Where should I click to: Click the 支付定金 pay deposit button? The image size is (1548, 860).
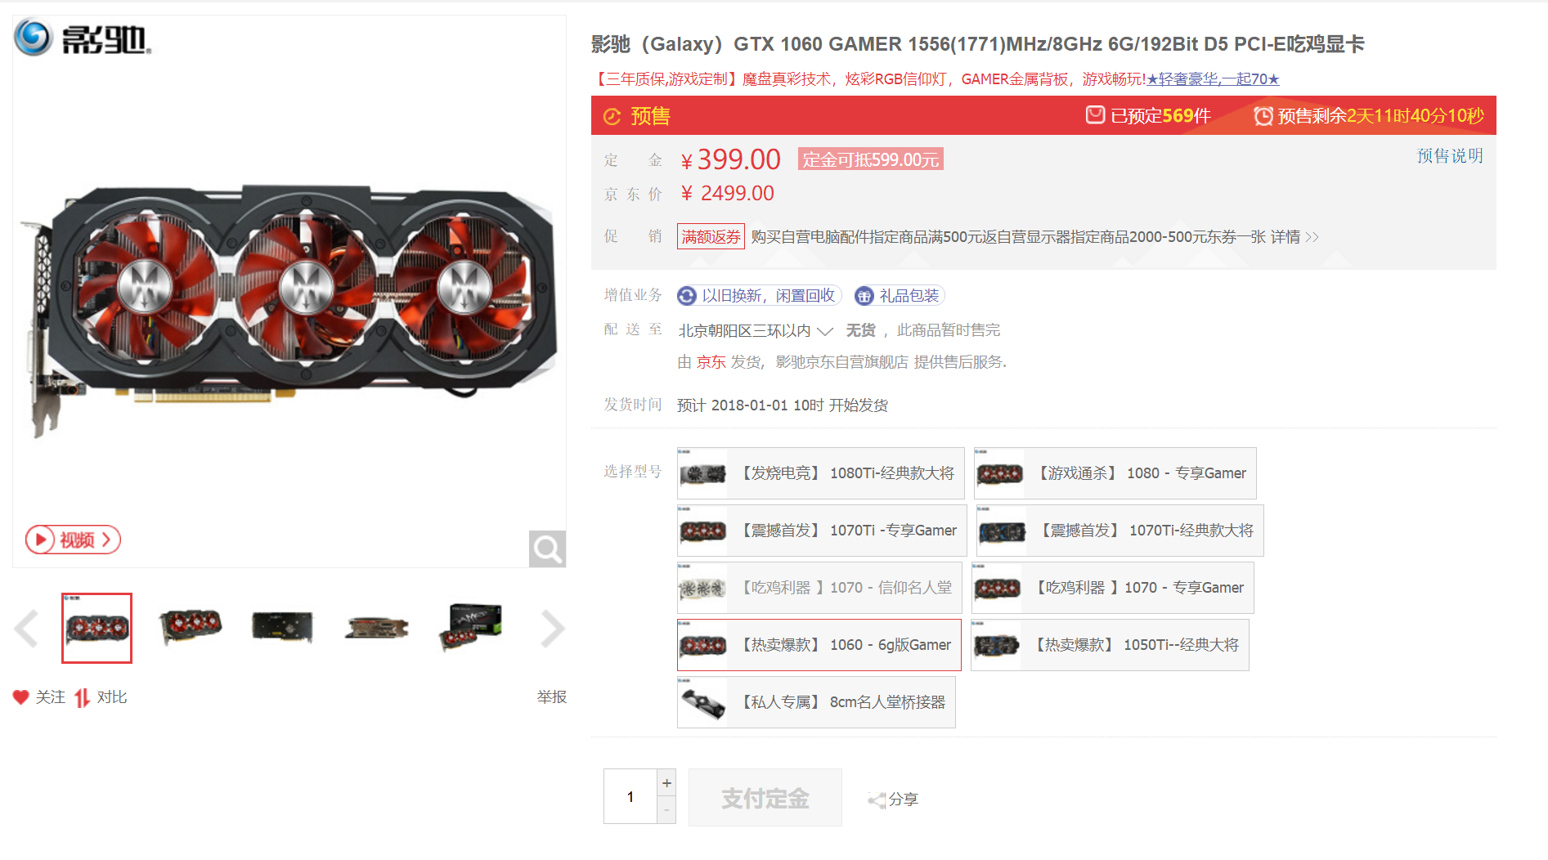pos(765,798)
